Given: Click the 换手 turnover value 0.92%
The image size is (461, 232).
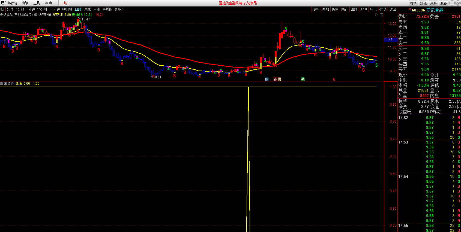Looking at the screenshot, I should pos(424,101).
